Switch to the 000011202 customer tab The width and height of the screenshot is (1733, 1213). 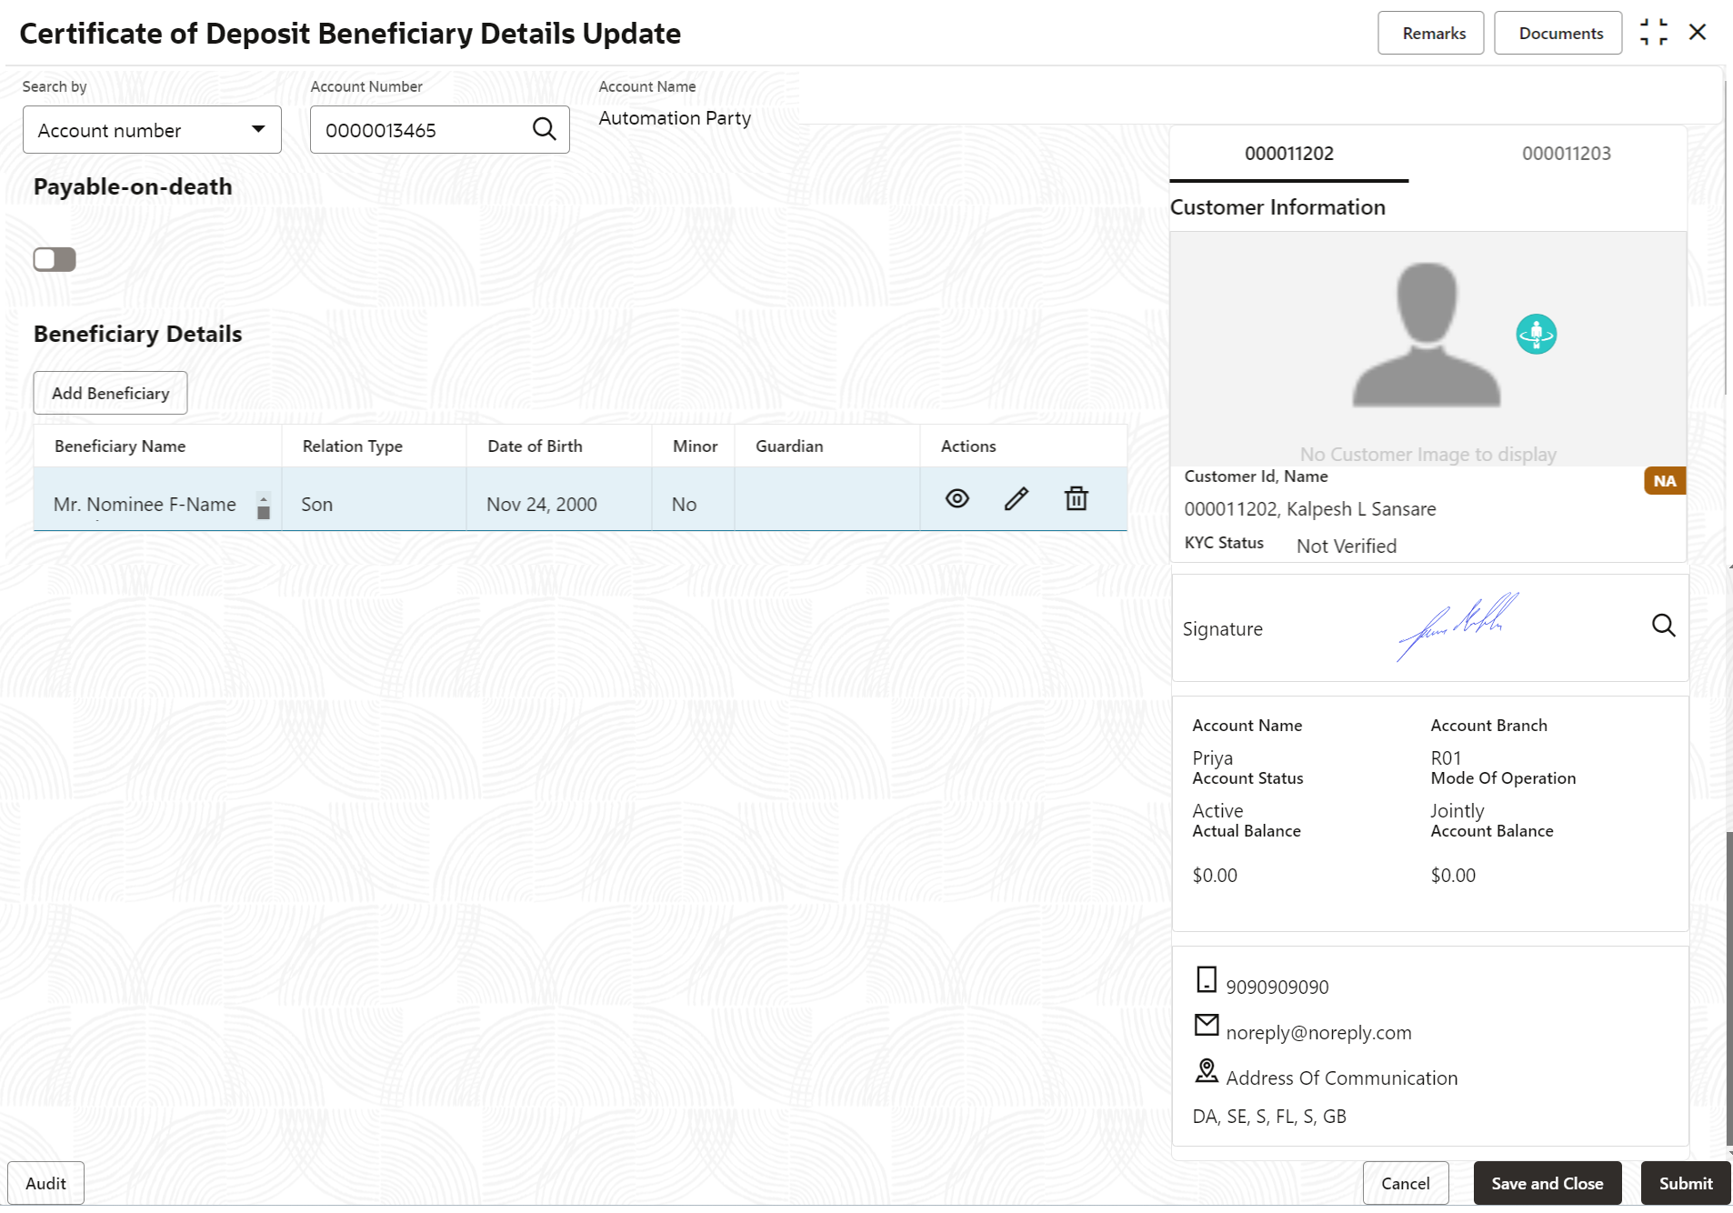coord(1289,154)
